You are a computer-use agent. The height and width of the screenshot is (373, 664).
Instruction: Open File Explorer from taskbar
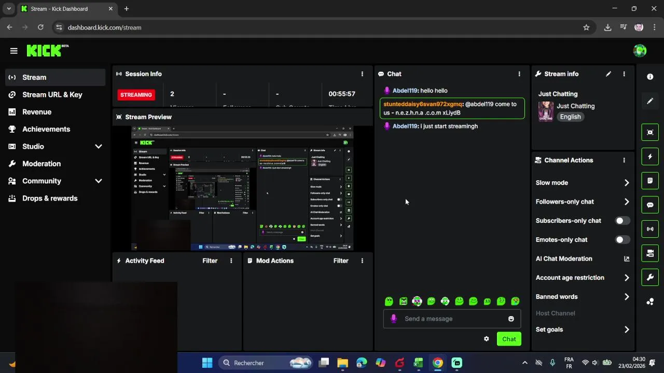coord(343,363)
